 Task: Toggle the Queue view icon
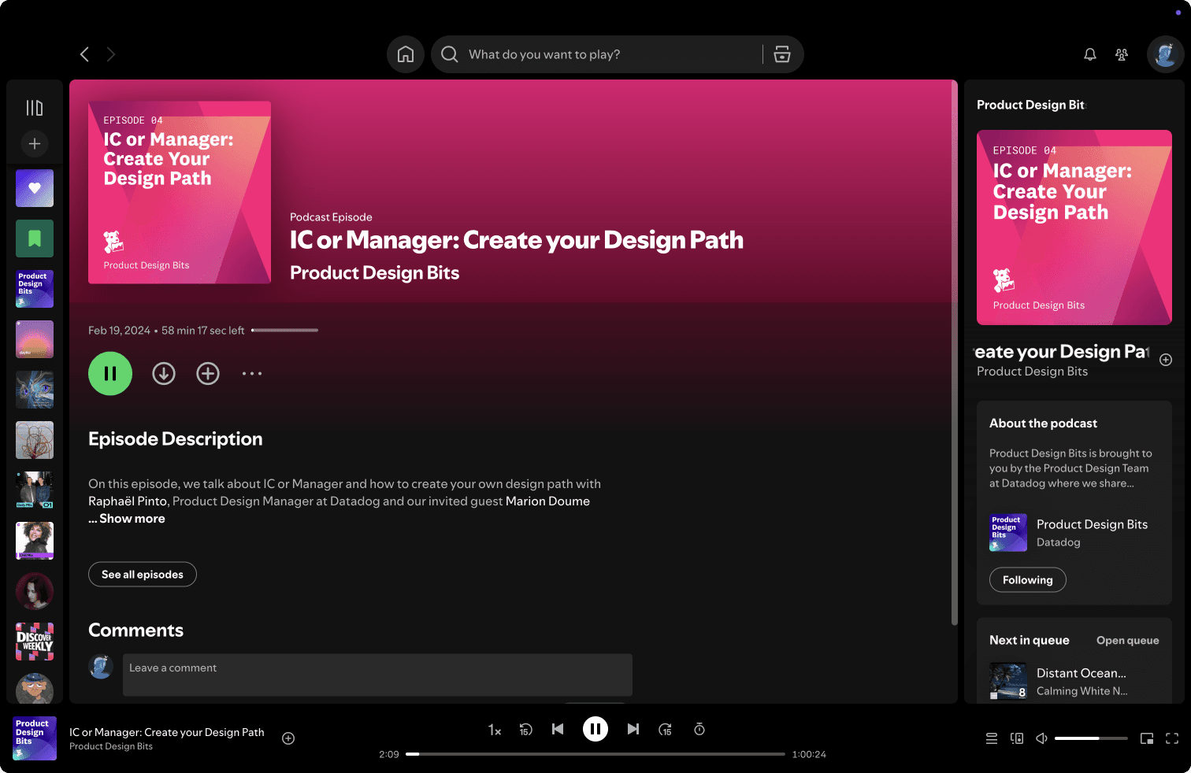point(992,738)
